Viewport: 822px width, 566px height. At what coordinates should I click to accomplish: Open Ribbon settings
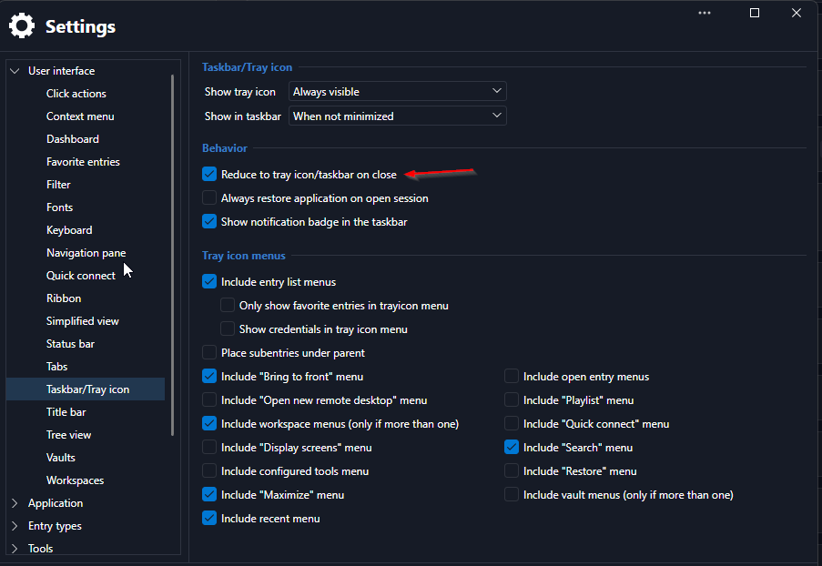(64, 298)
